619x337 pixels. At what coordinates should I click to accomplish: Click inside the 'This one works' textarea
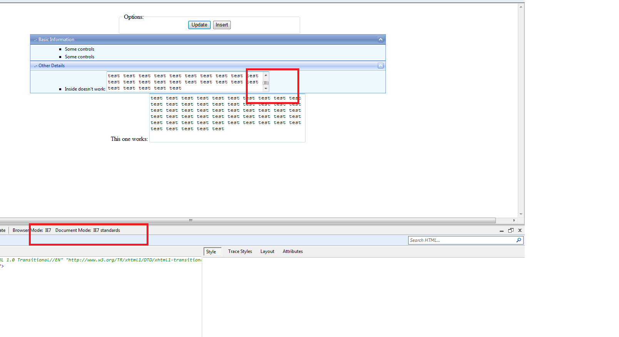(x=227, y=118)
